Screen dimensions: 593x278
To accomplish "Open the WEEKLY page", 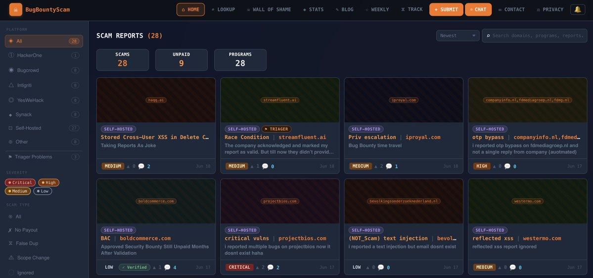I will point(377,9).
